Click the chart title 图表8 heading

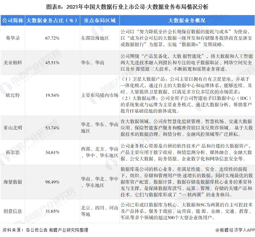(x=127, y=7)
